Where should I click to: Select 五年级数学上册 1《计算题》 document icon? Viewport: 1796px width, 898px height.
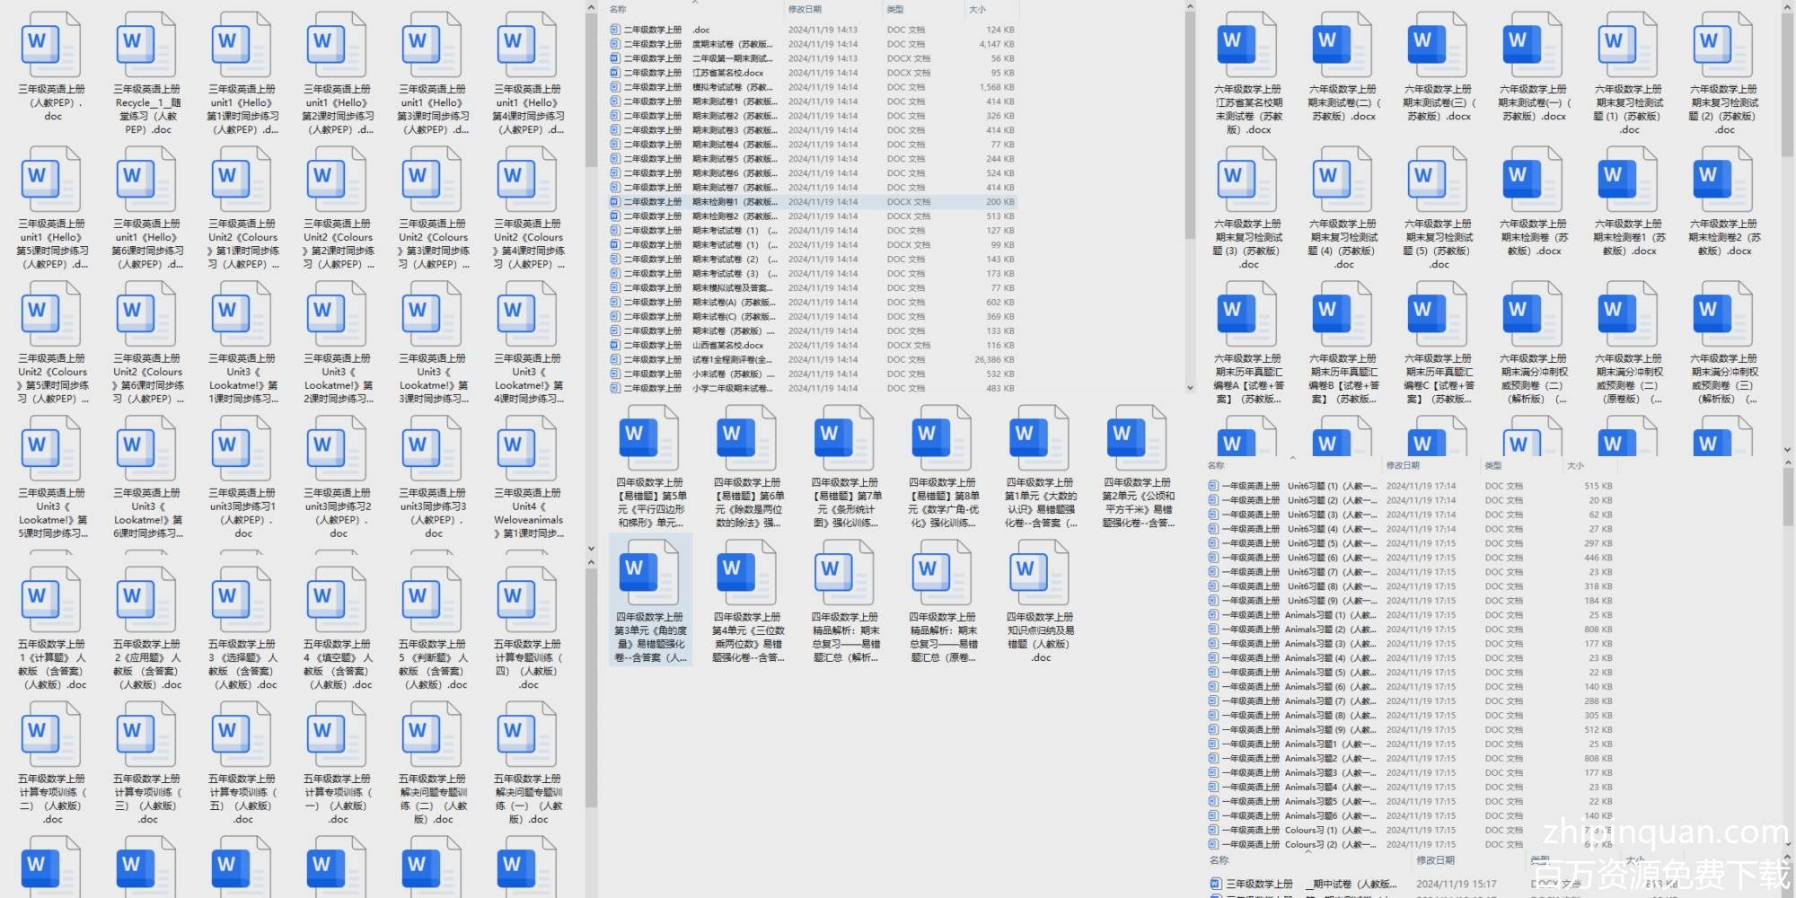point(51,600)
